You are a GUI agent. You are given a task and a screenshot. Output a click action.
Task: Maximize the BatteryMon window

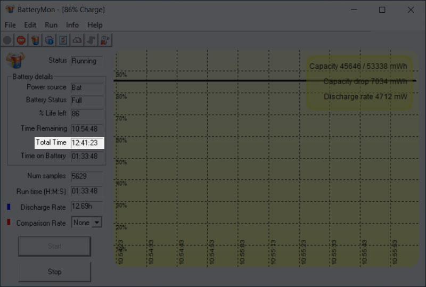pyautogui.click(x=382, y=10)
